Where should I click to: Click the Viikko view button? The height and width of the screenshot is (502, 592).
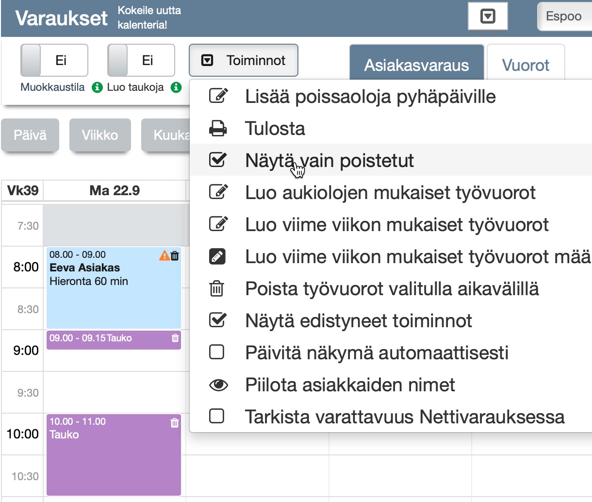point(100,135)
